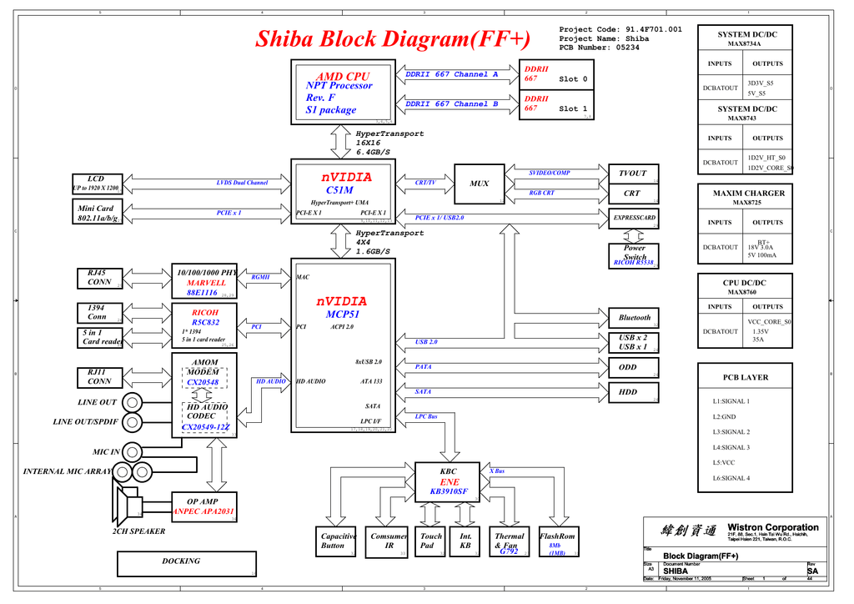Click the FlashRom 8Mb box
Viewport: 854px width, 604px height.
point(559,541)
